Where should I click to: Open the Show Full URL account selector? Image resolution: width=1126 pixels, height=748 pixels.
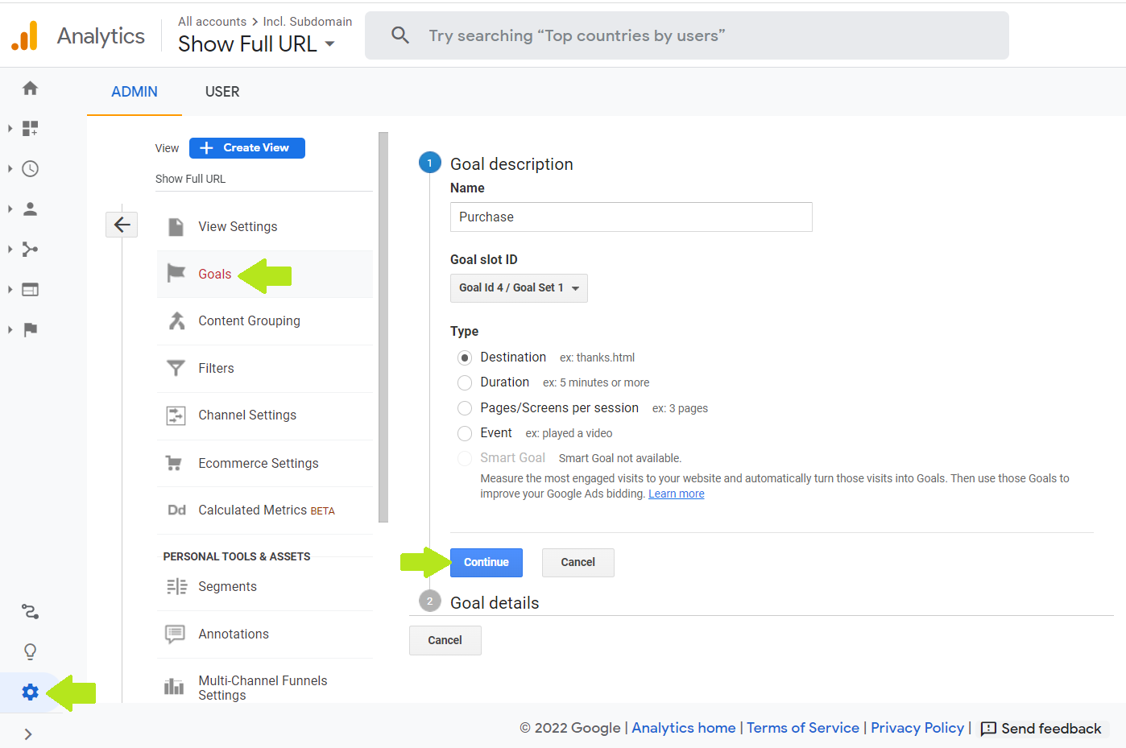(256, 43)
